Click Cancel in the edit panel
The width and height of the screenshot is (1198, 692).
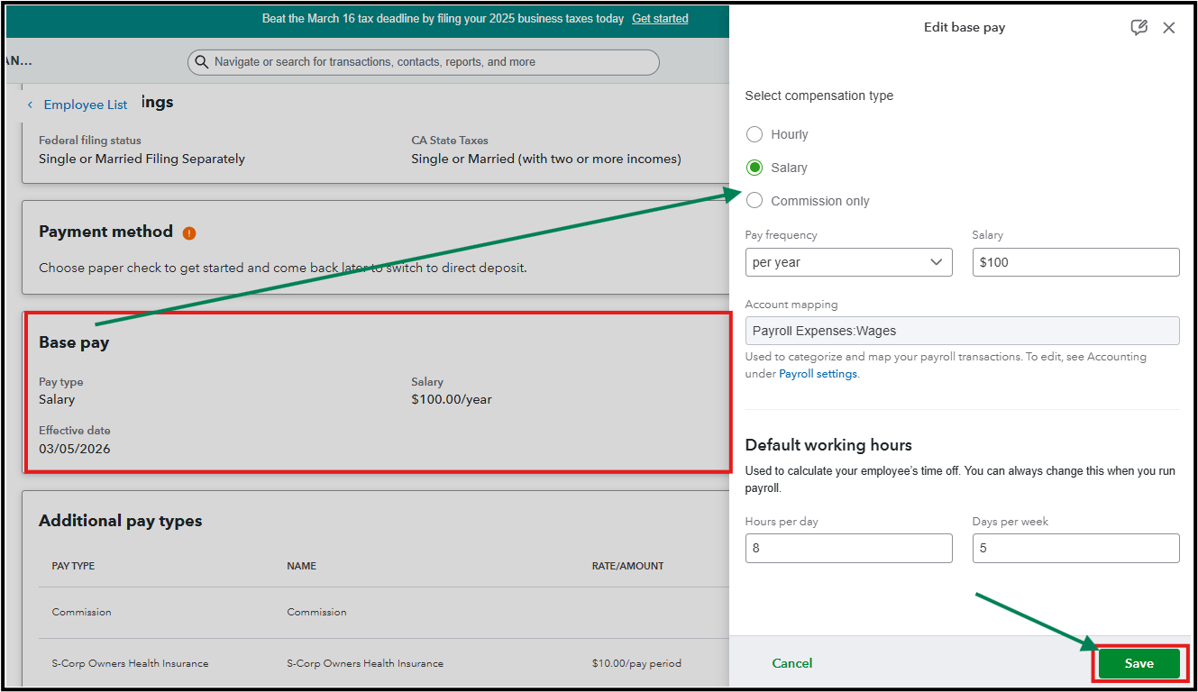click(x=791, y=663)
